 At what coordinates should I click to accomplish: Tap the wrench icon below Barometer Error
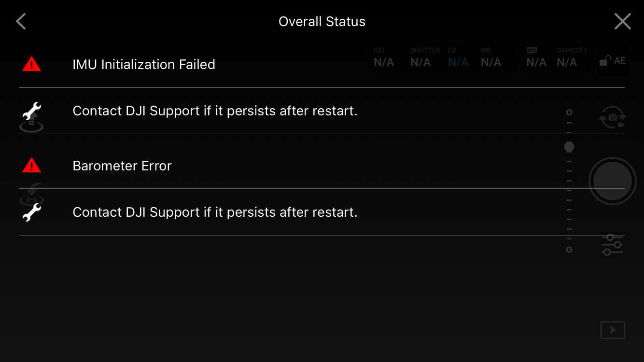[32, 212]
